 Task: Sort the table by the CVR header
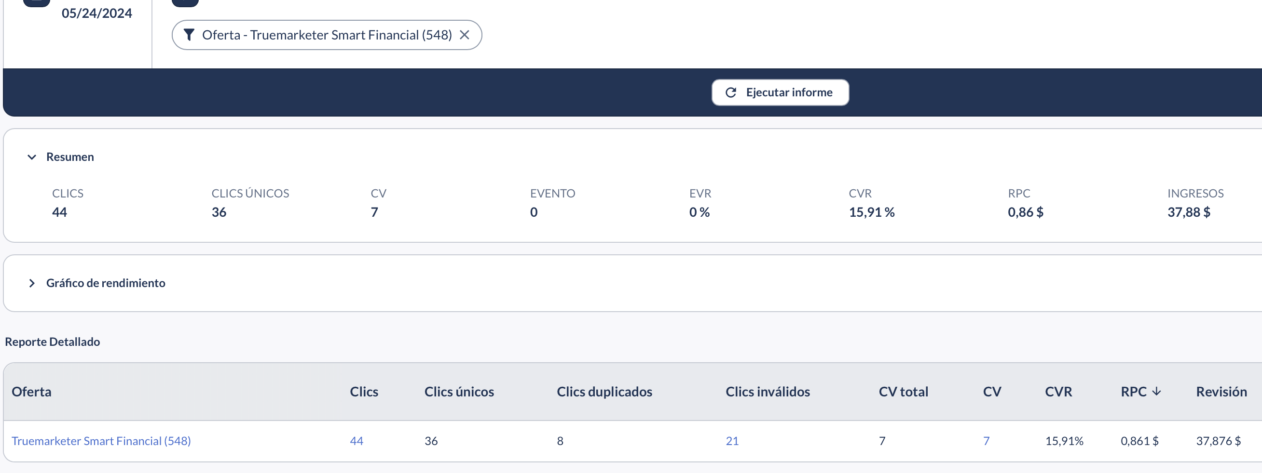point(1059,391)
